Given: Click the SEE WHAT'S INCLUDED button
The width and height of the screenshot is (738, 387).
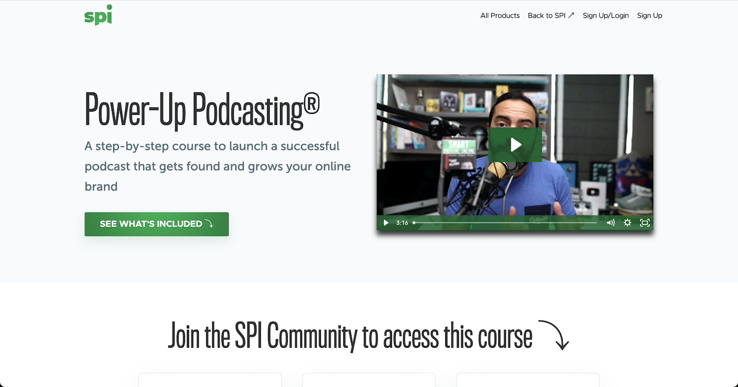Looking at the screenshot, I should [156, 224].
